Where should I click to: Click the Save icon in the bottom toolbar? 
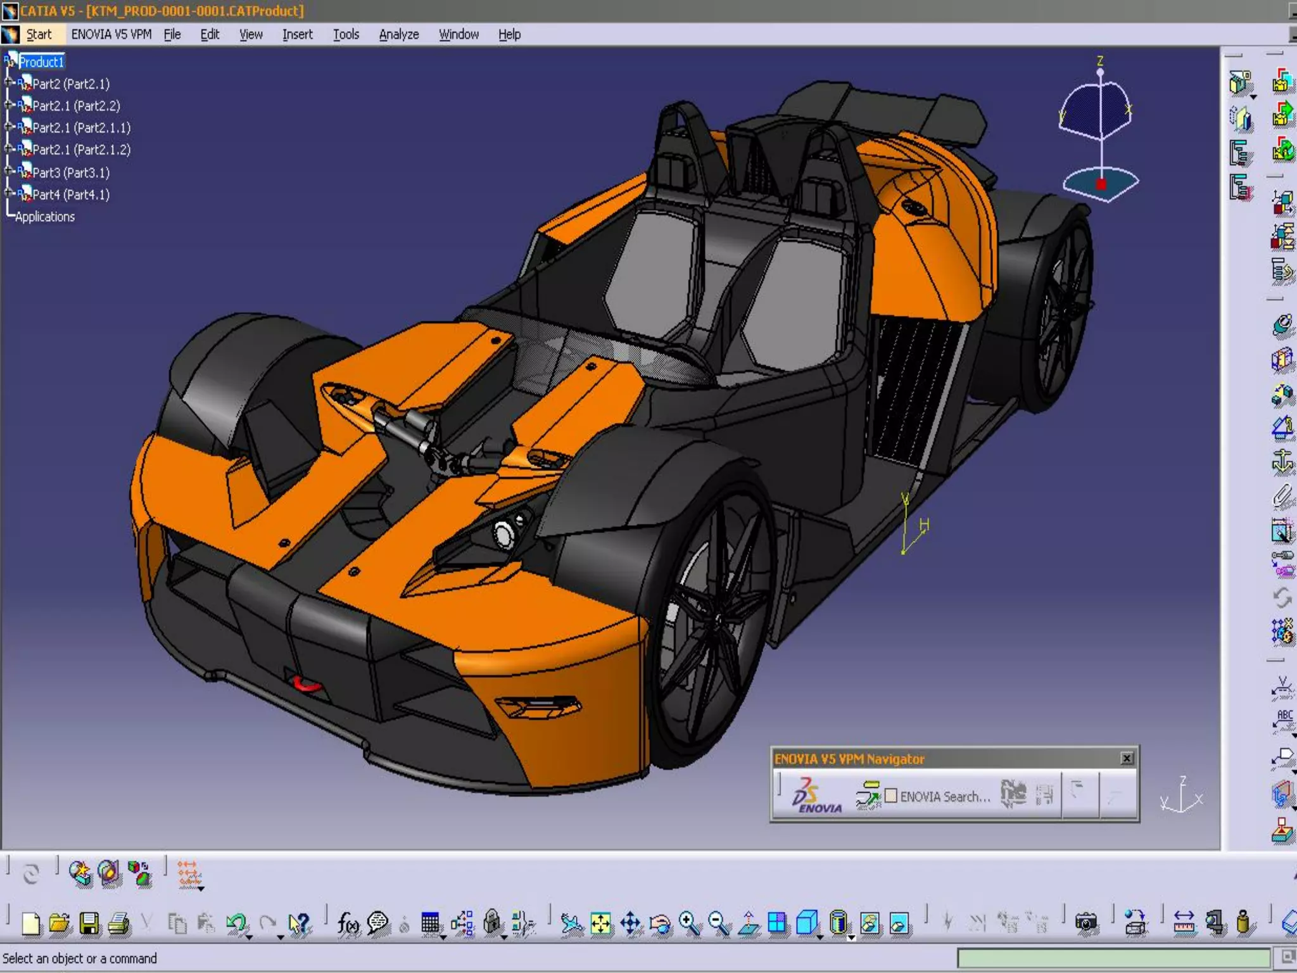point(89,923)
